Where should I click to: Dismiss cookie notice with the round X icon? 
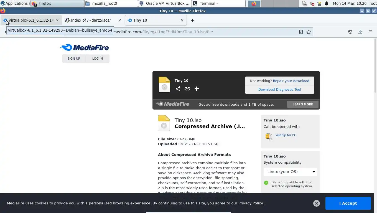click(316, 203)
